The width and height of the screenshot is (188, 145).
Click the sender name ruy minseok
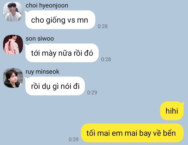pos(42,72)
